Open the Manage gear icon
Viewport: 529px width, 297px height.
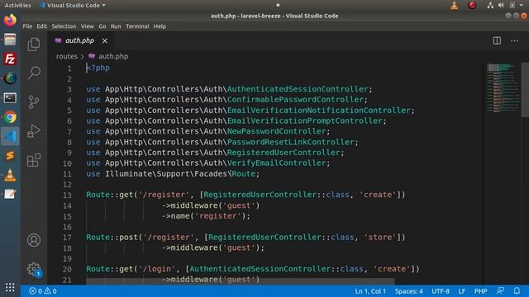(x=34, y=269)
